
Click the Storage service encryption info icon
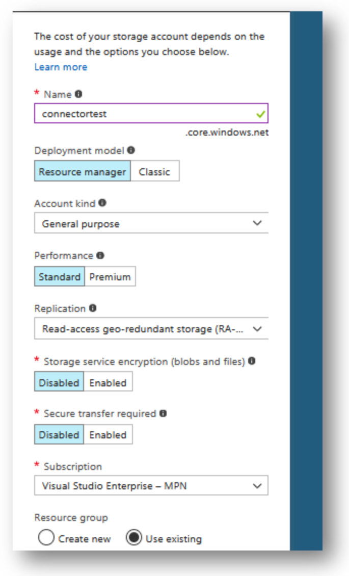(252, 361)
